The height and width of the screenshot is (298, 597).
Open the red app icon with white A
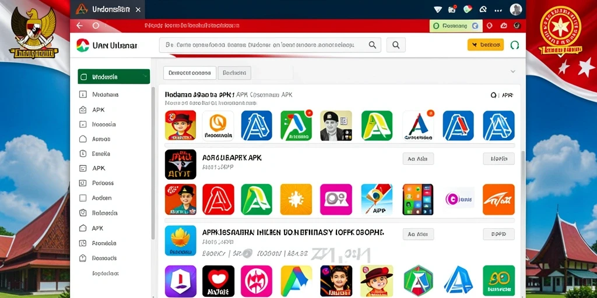coord(218,200)
